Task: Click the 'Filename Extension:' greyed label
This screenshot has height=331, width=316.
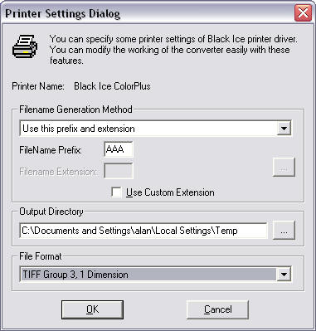Action: pyautogui.click(x=58, y=172)
